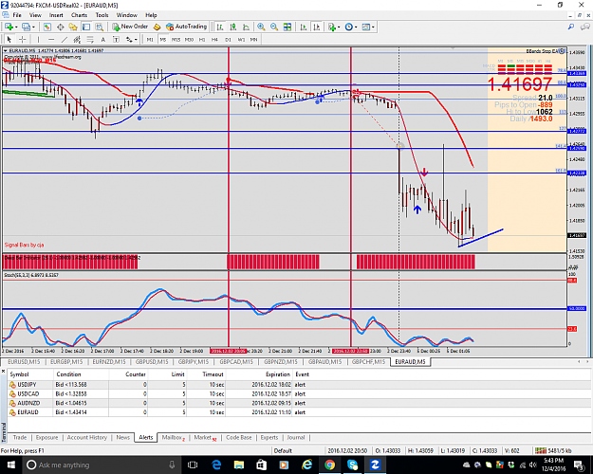Expand the arrows tool dropdown arrow
Viewport: 593px width, 474px height.
(x=136, y=39)
